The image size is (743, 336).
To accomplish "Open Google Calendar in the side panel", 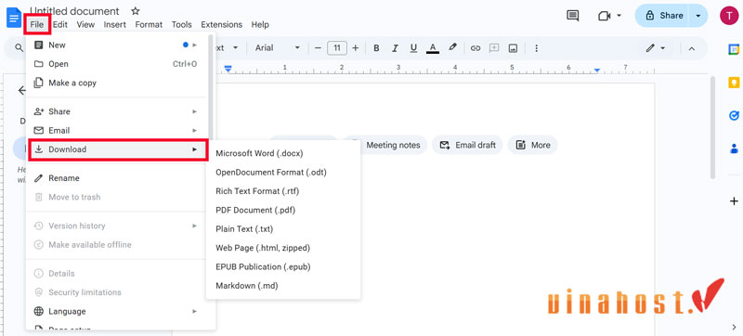I will click(734, 49).
